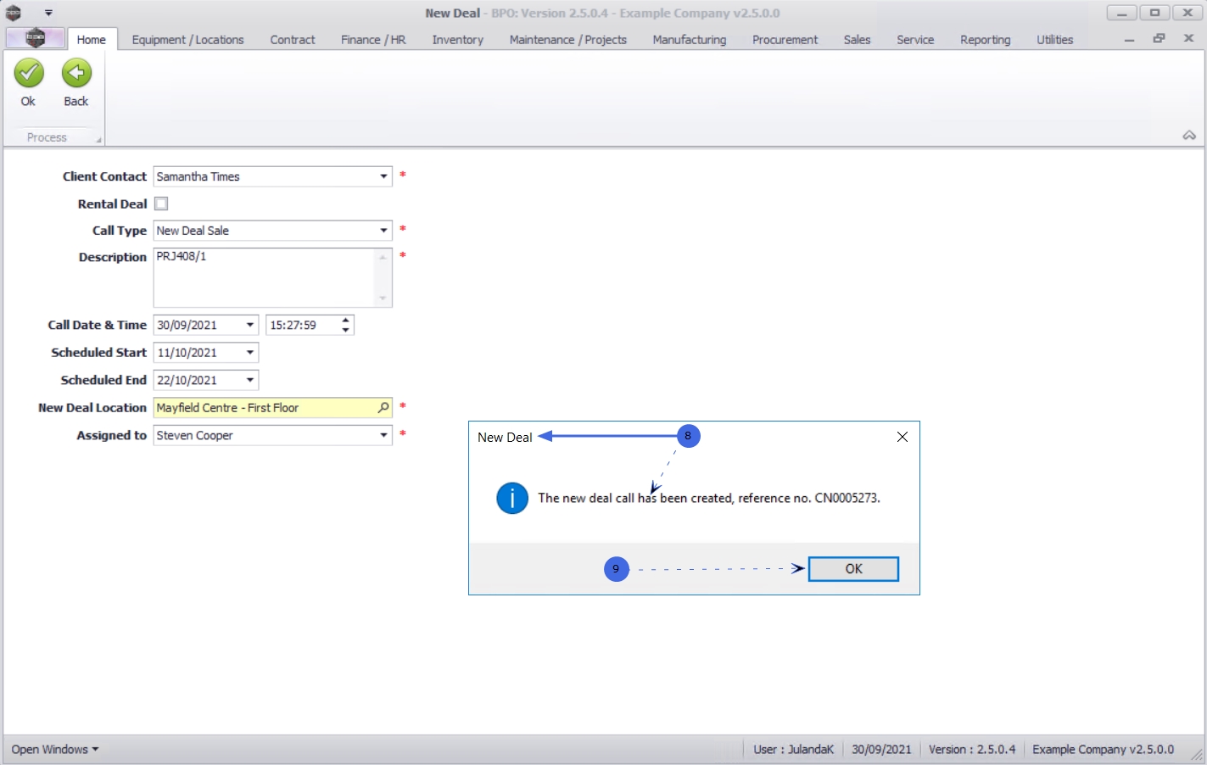Click the status bar resize grip
Screen dimensions: 1207x765
click(x=1197, y=754)
